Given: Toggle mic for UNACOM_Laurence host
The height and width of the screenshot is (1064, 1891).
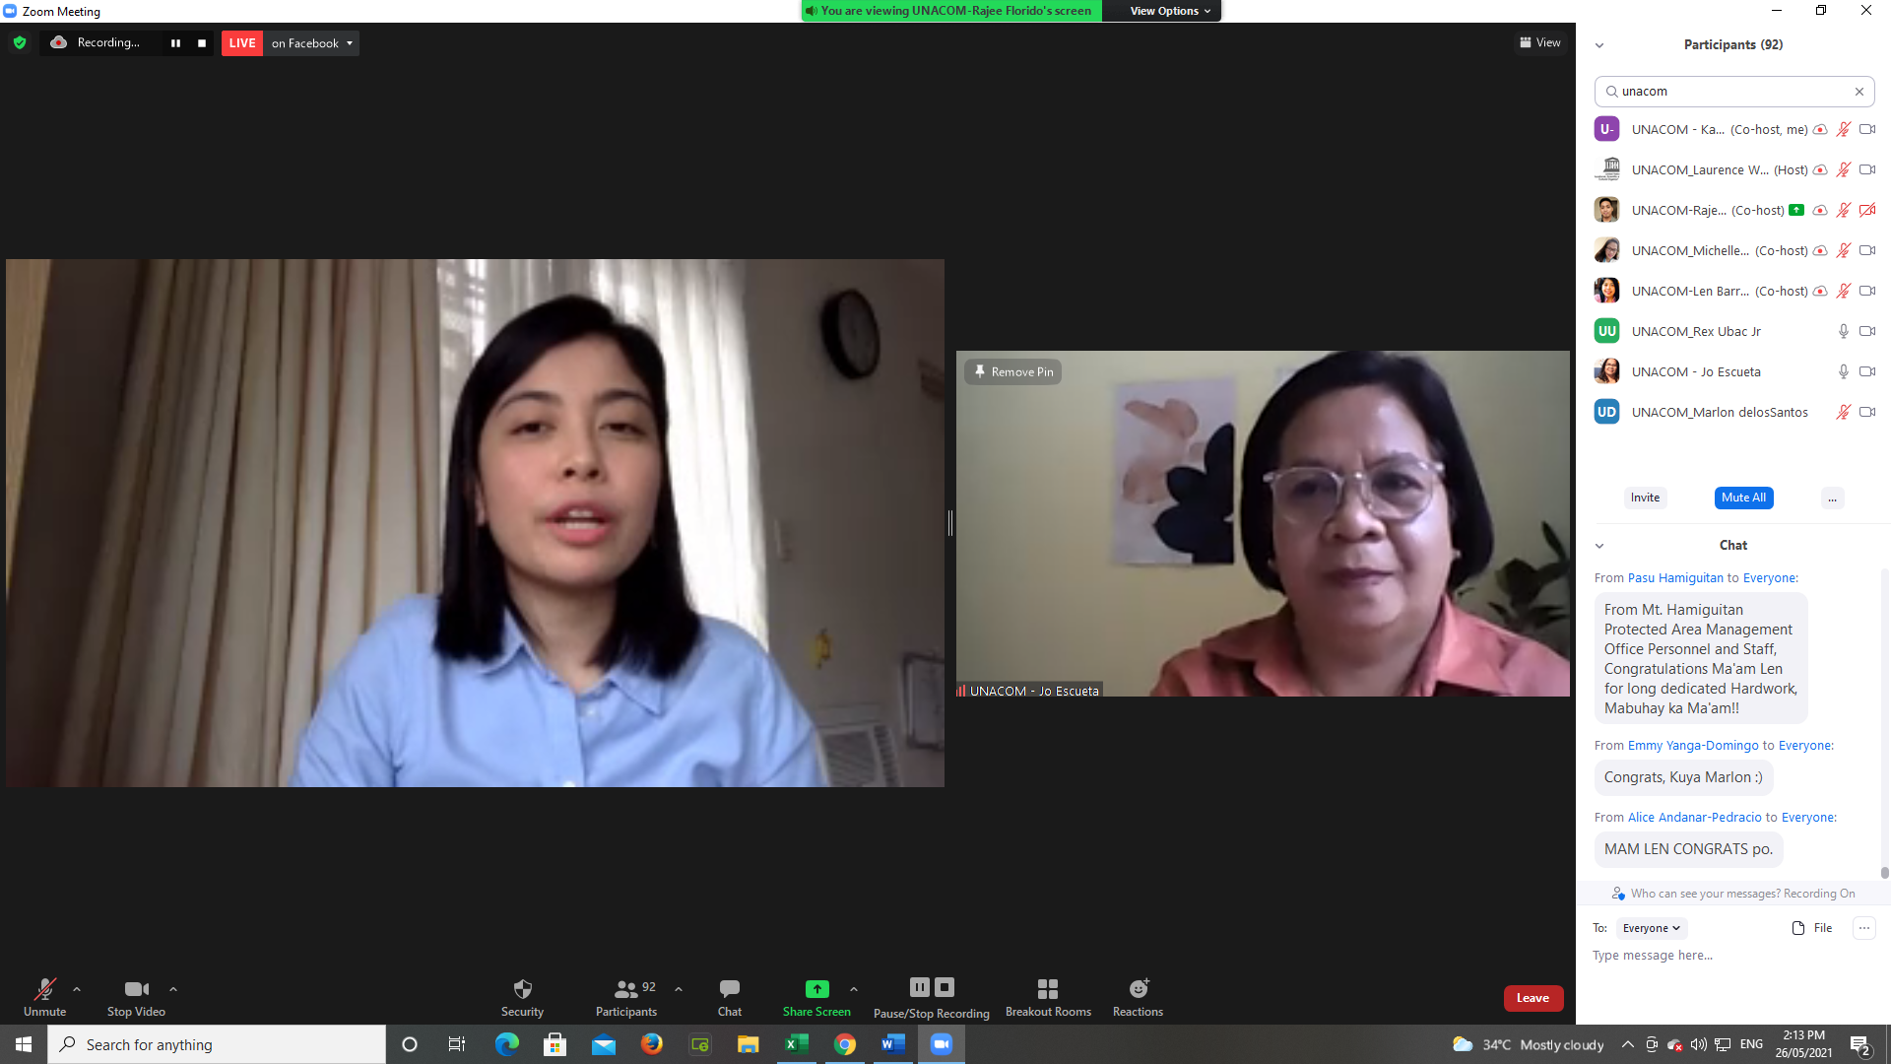Looking at the screenshot, I should tap(1844, 169).
